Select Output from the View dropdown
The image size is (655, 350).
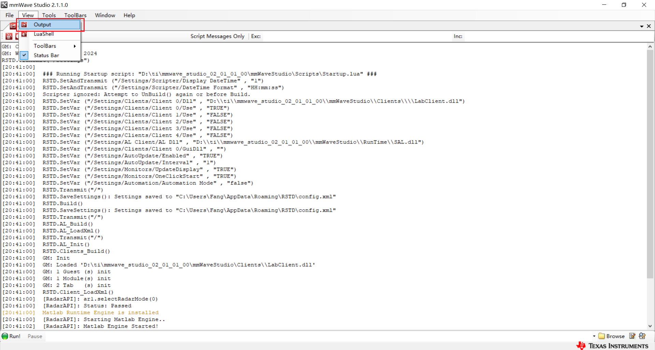click(50, 25)
